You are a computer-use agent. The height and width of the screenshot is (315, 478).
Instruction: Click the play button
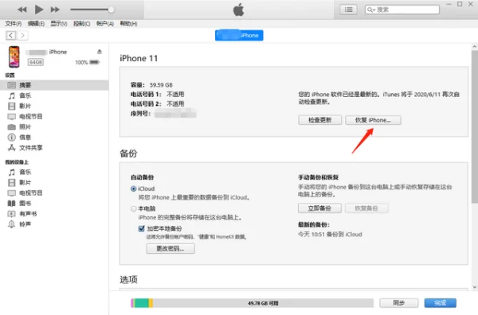point(39,10)
